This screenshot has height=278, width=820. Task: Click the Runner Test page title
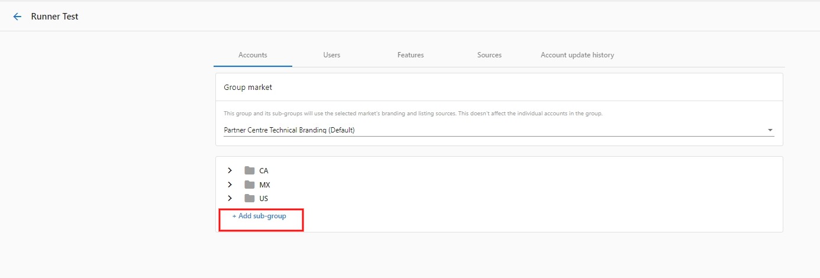[55, 17]
